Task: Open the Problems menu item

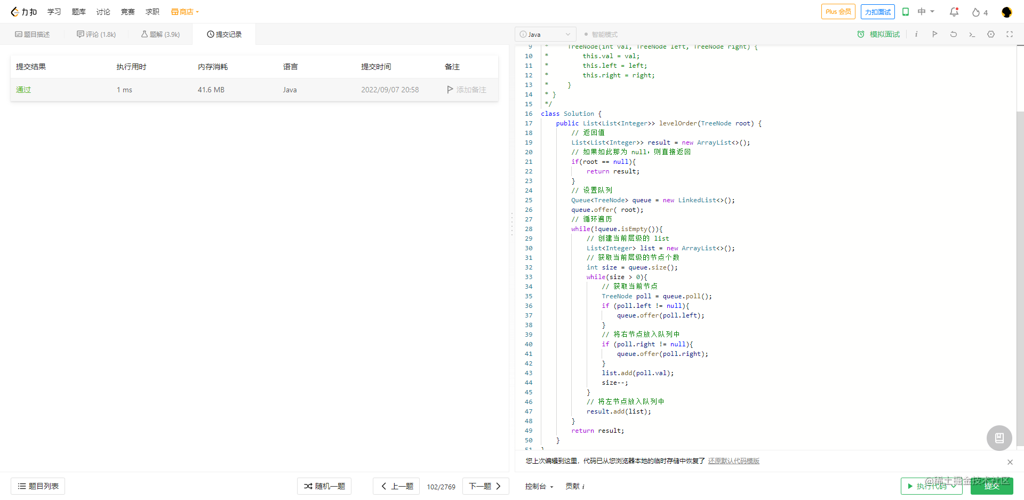Action: tap(79, 12)
